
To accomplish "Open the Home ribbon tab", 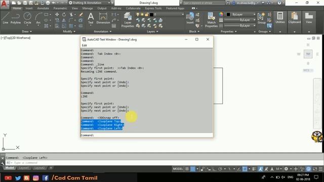I will (17, 8).
